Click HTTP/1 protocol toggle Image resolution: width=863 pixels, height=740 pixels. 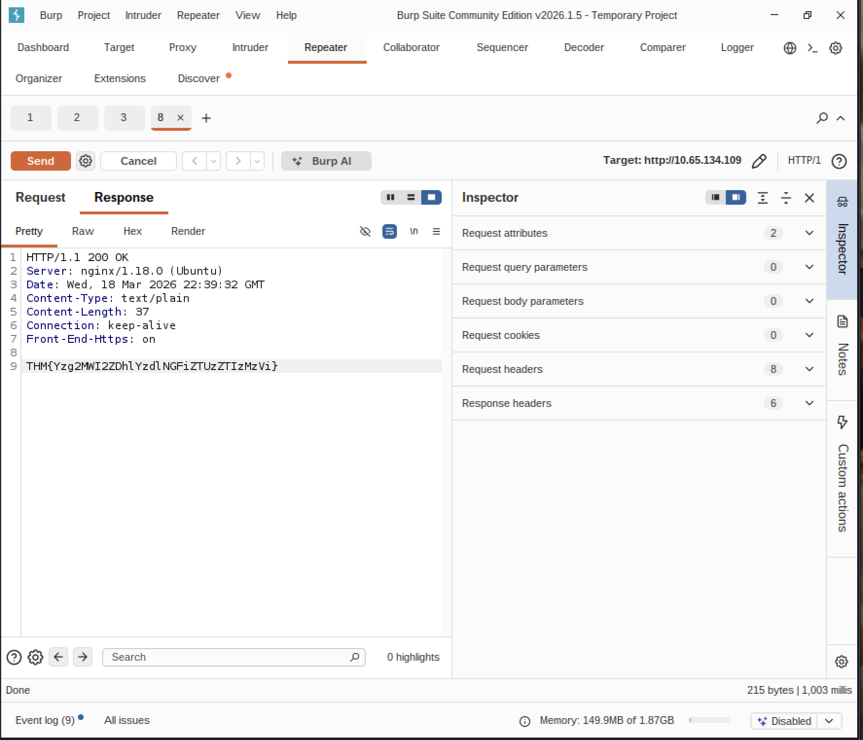[804, 160]
